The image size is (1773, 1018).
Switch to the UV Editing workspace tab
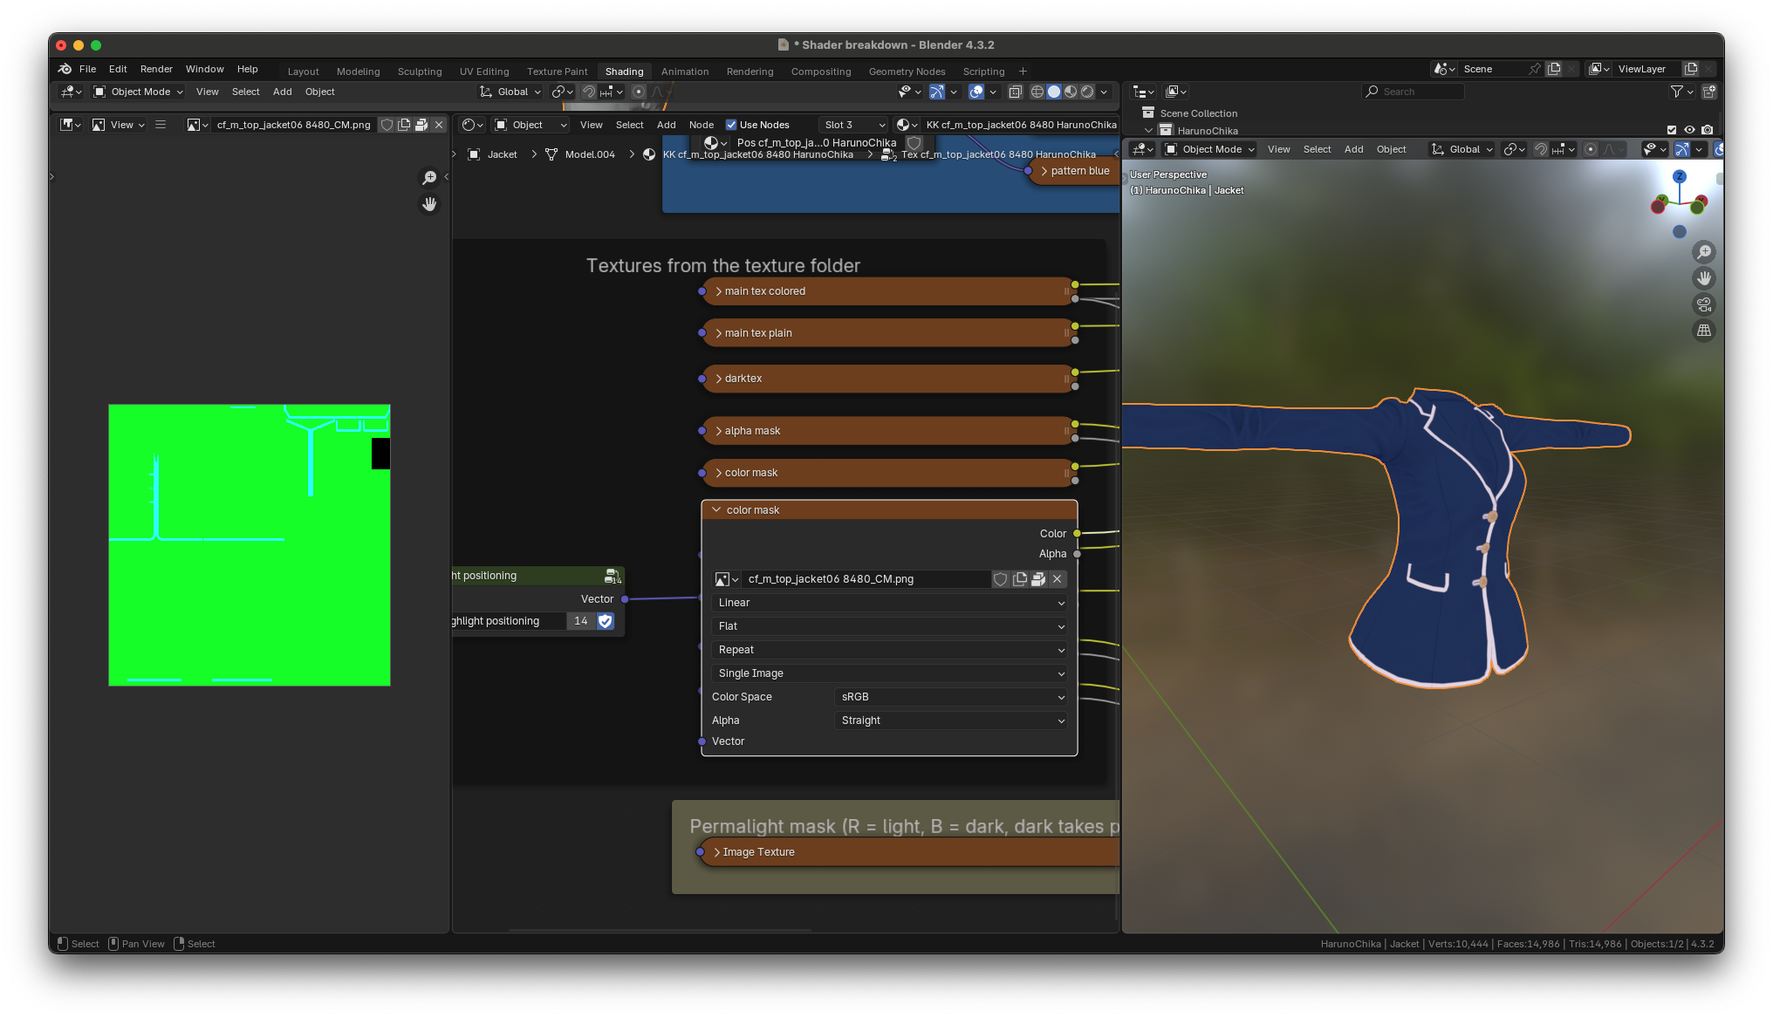(483, 72)
